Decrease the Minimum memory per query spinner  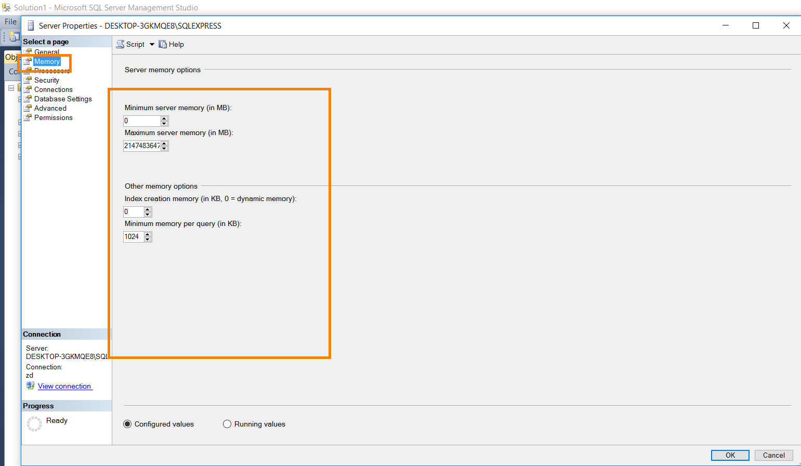[x=148, y=239]
